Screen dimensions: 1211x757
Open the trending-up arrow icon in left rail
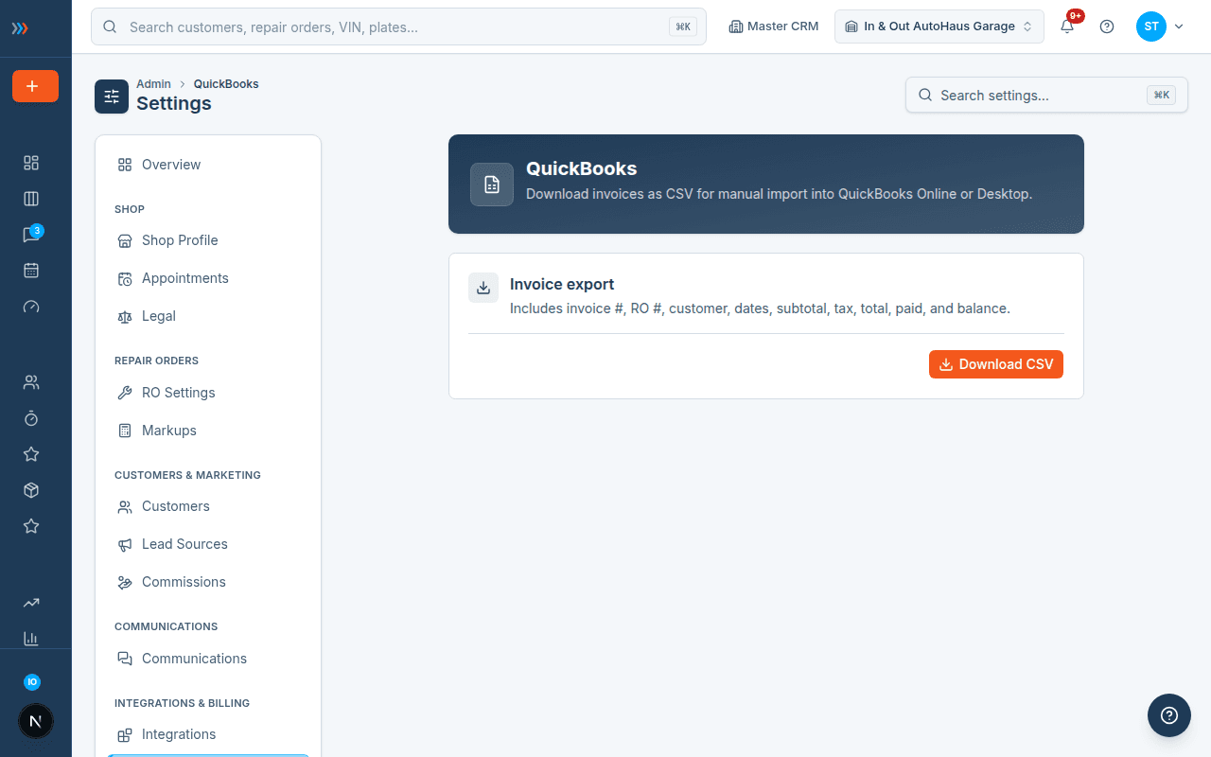point(31,603)
